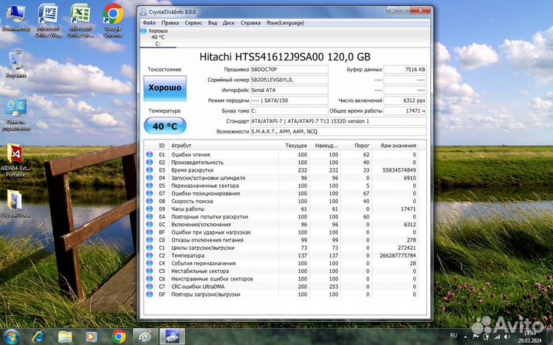
Task: Click the Хорошо health status button
Action: coord(164,87)
